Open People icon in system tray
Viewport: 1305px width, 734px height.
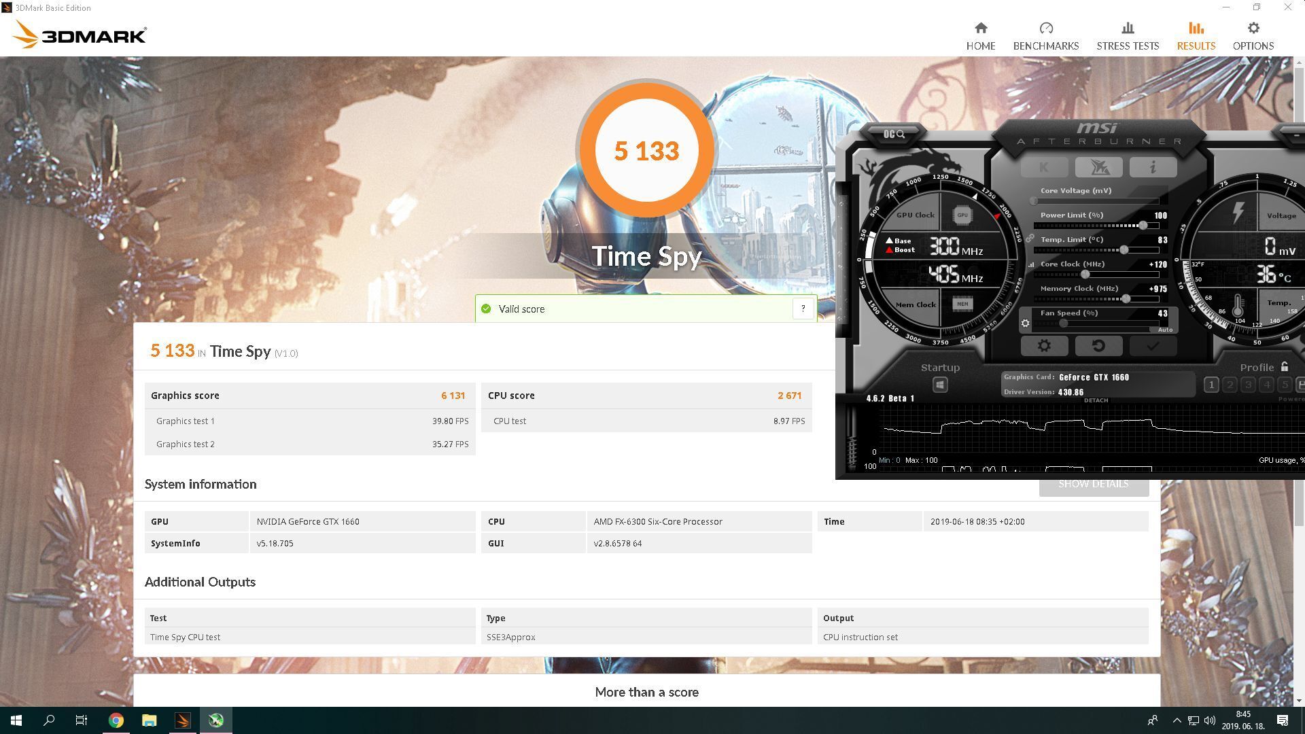click(1153, 720)
